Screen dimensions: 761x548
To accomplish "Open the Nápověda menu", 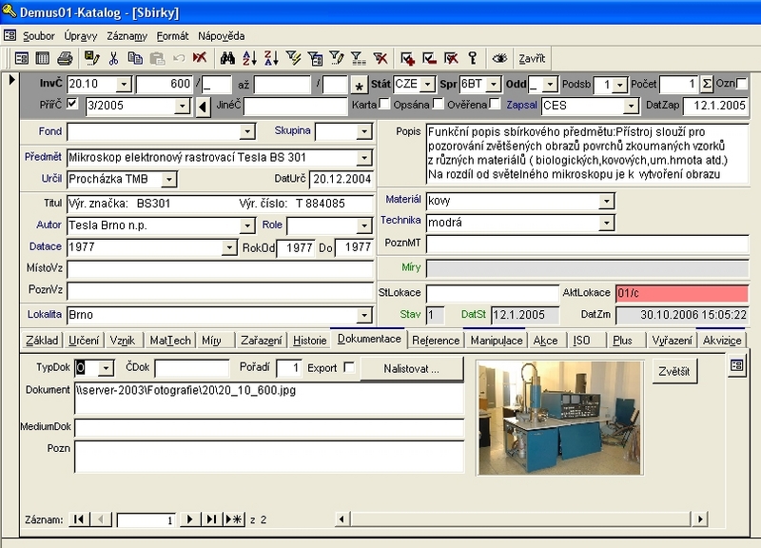I will click(222, 36).
